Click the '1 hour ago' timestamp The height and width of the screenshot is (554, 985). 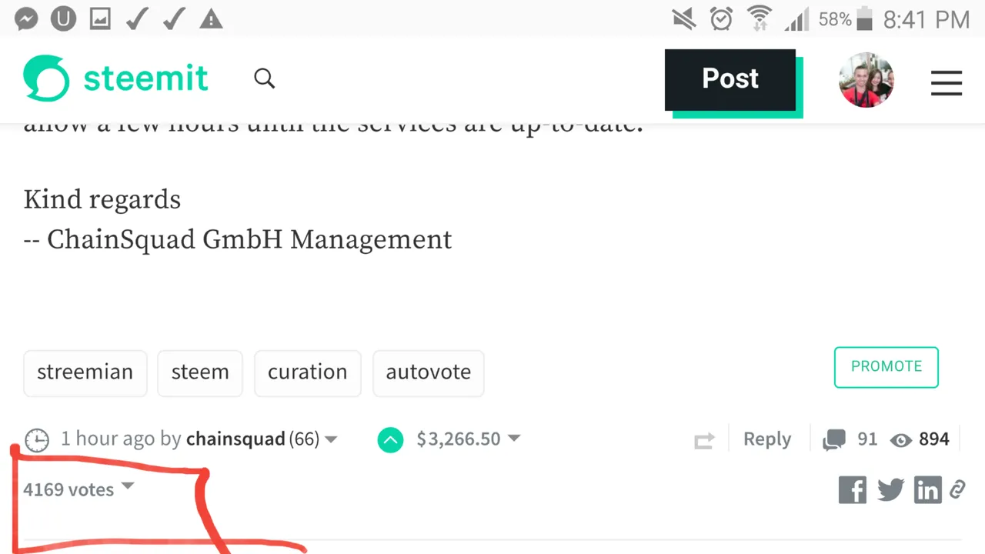pos(108,439)
